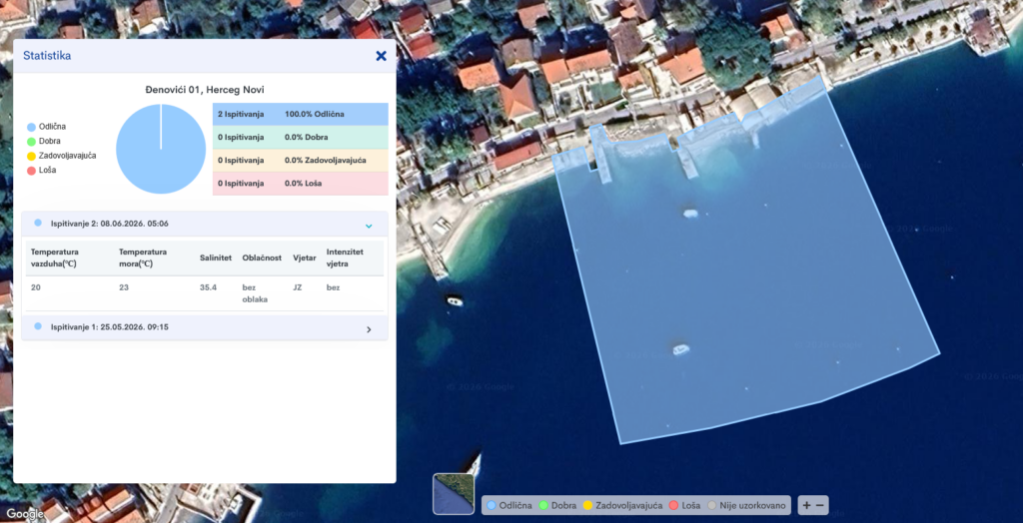Viewport: 1023px width, 523px height.
Task: Click the Zadovoljavajuća legend dot in Statistika panel
Action: [x=31, y=156]
